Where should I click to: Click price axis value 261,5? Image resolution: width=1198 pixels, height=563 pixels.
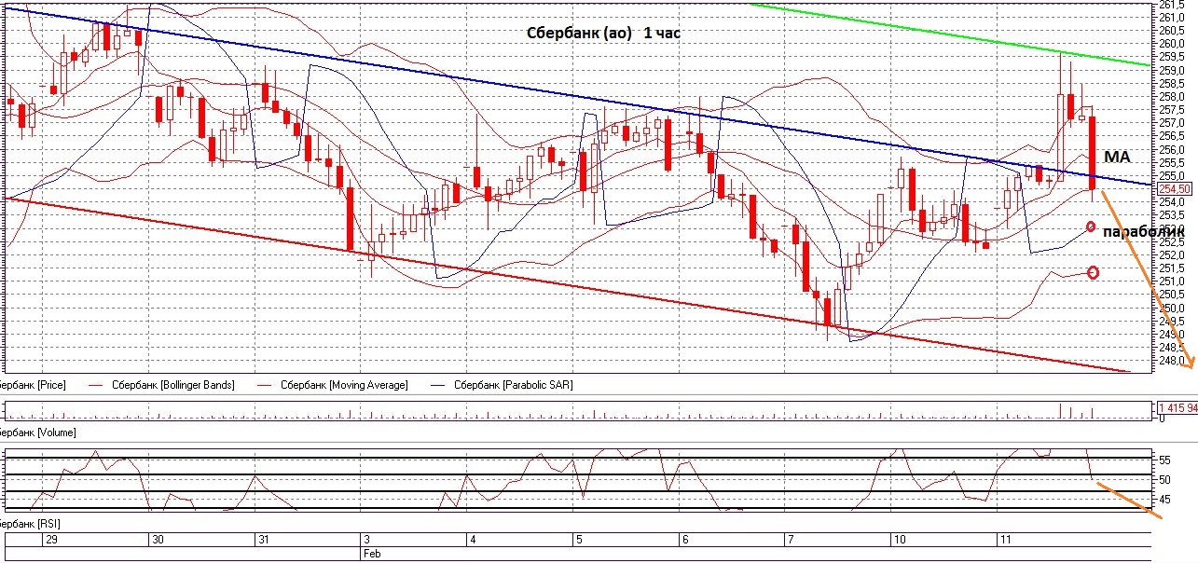tap(1173, 5)
